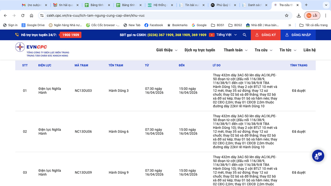
Task: Bookmark this page with star icon
Action: (x=286, y=15)
